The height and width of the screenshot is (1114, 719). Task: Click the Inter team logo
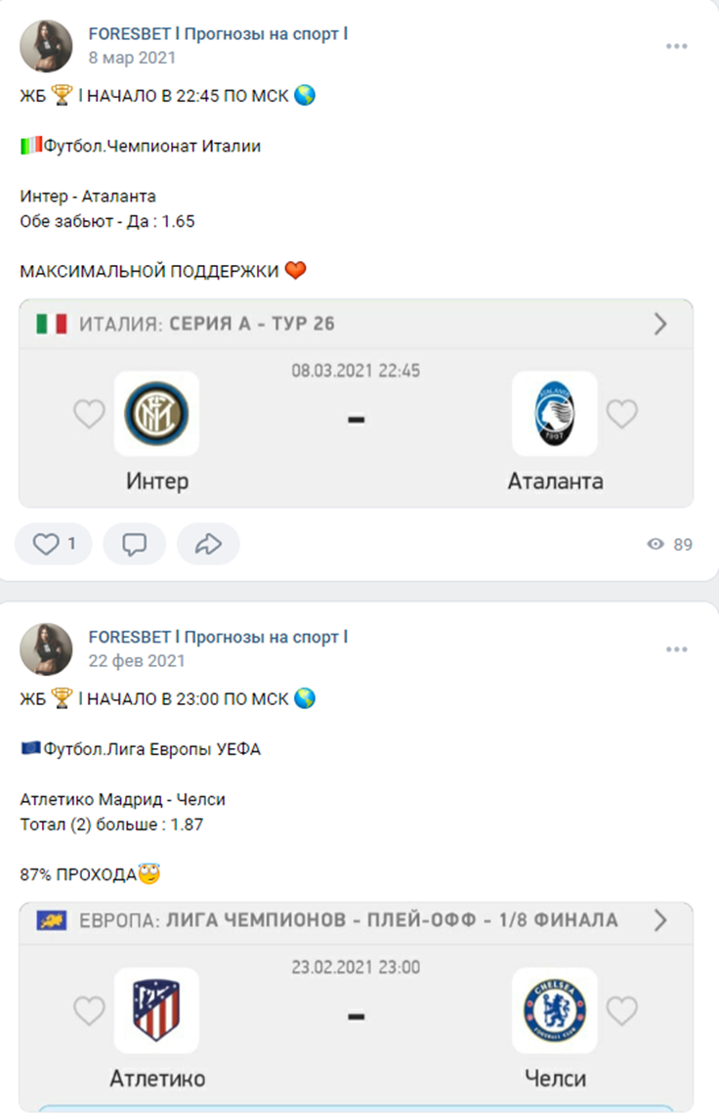click(x=157, y=414)
